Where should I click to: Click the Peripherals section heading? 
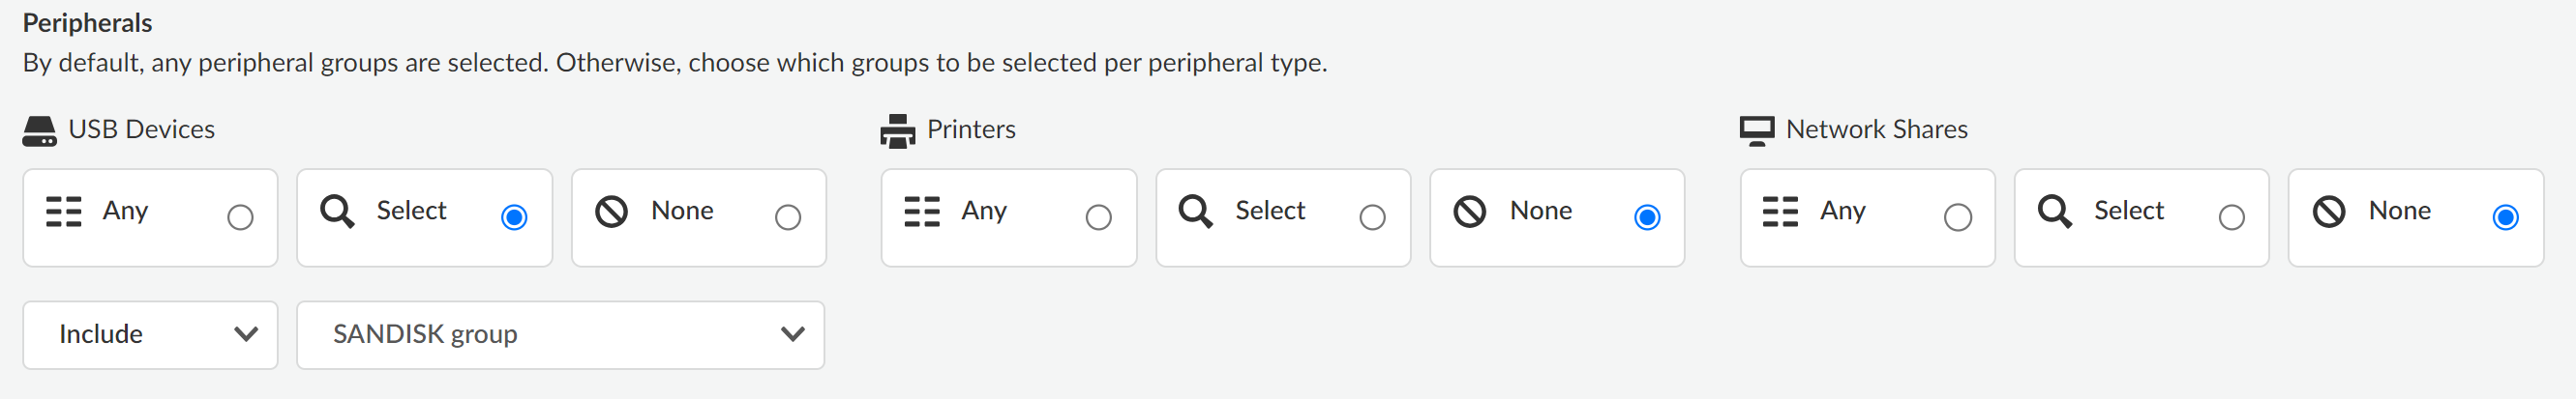pos(88,23)
